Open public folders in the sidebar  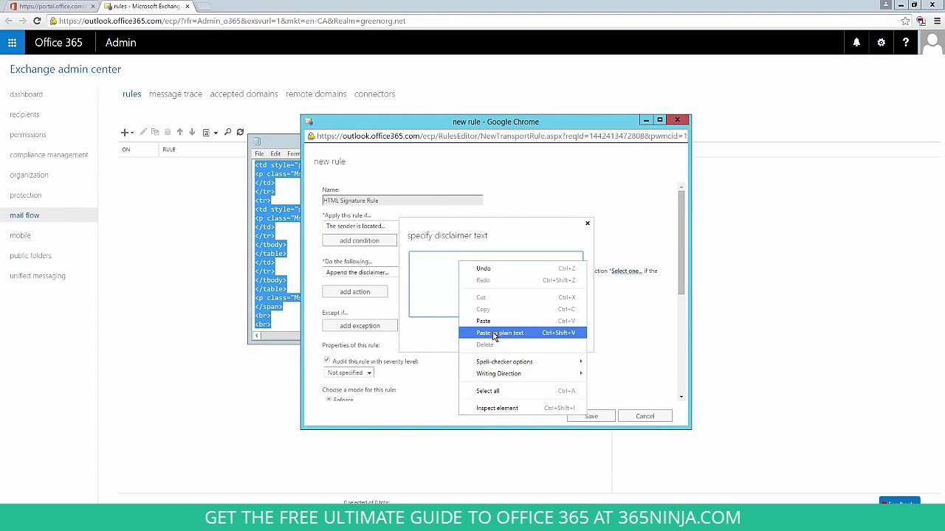tap(30, 255)
